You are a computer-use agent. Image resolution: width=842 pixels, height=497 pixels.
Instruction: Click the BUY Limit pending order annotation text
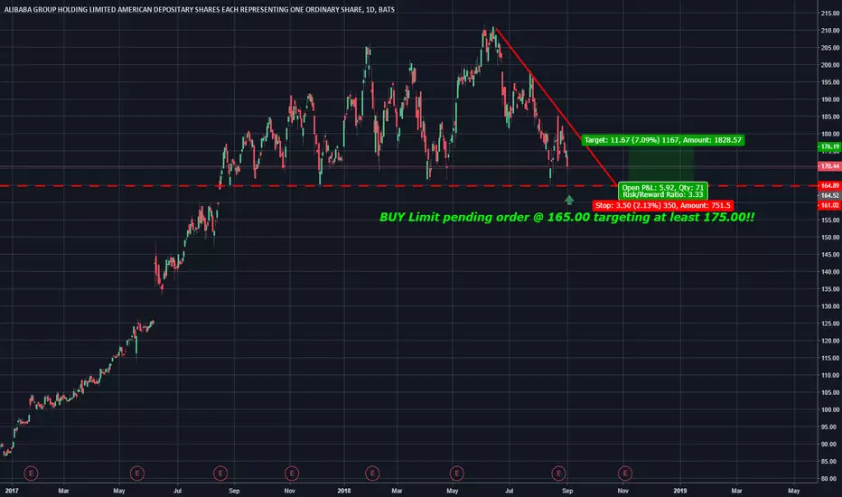567,217
